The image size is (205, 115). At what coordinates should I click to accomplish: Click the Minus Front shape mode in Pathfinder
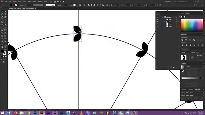(186, 40)
